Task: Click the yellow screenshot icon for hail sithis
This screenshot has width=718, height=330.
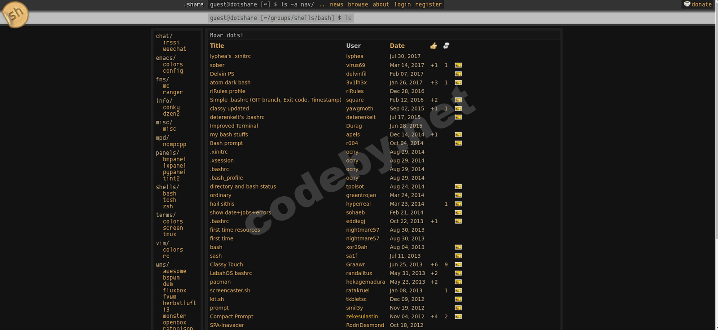Action: pyautogui.click(x=458, y=204)
